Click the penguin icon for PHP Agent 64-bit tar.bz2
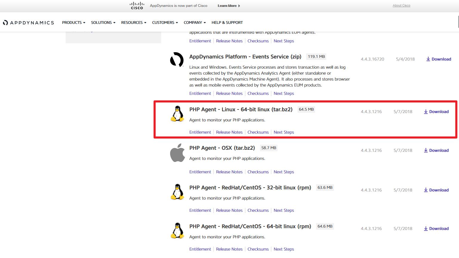The height and width of the screenshot is (258, 459). tap(178, 114)
